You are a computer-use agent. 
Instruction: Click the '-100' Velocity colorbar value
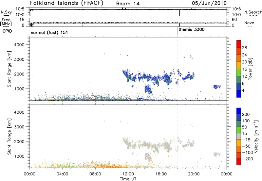click(x=248, y=153)
